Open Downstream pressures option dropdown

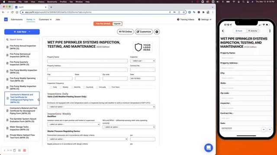[87, 139]
